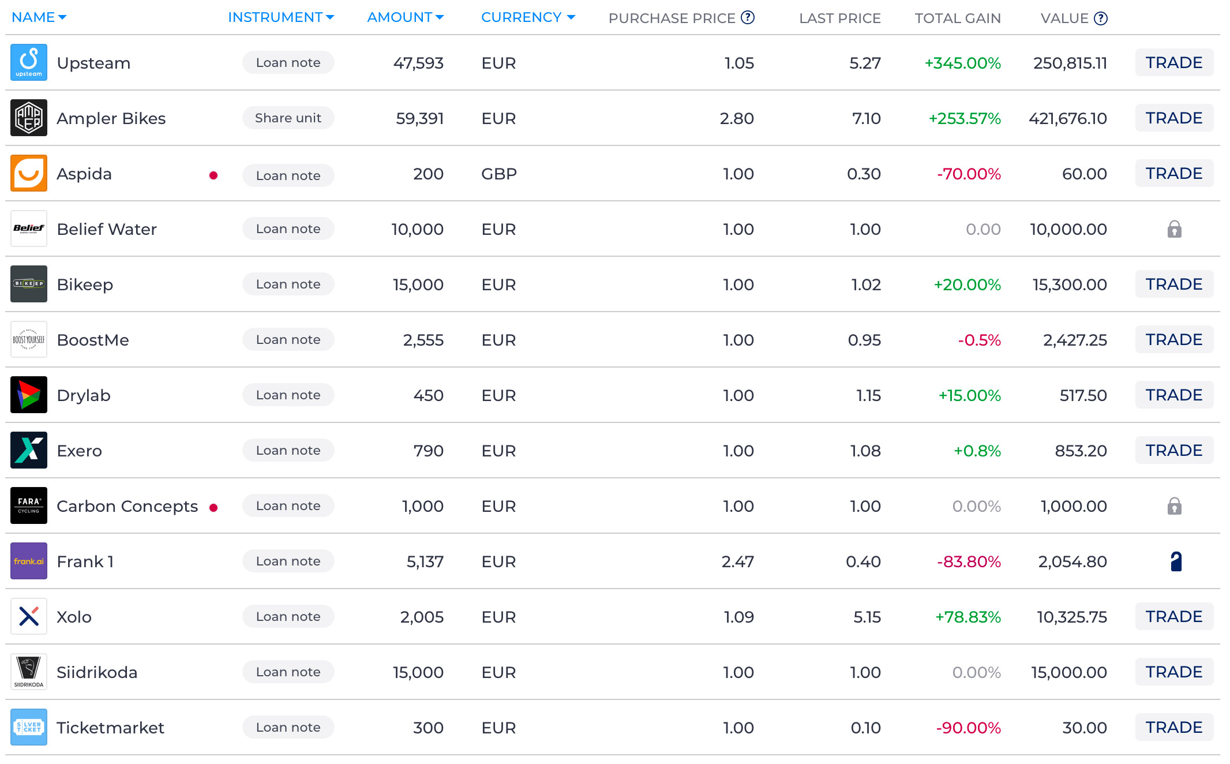Click the Loan note tag for Upsteam
This screenshot has width=1230, height=764.
288,62
